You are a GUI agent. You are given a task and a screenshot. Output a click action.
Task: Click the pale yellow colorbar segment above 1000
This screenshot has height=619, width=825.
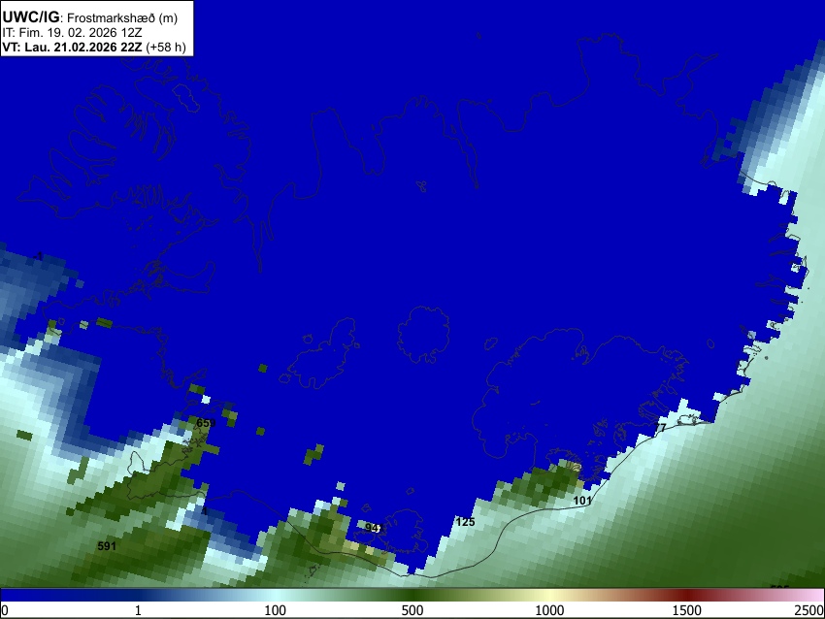[x=549, y=595]
